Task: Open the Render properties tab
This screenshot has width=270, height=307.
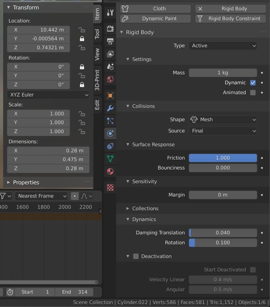Action: click(x=110, y=28)
